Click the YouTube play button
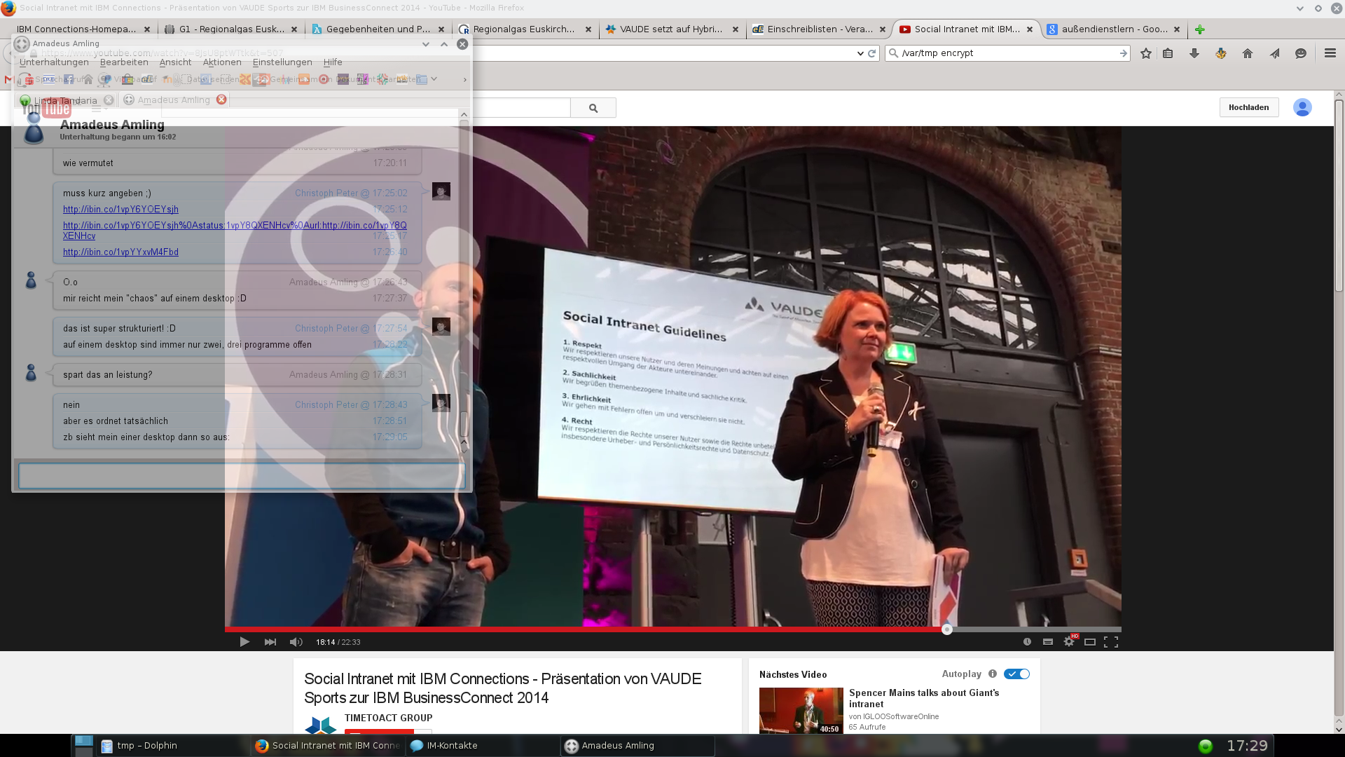1345x757 pixels. [244, 642]
